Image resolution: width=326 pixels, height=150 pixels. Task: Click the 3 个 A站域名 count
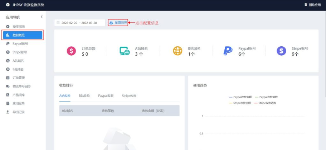click(x=139, y=54)
